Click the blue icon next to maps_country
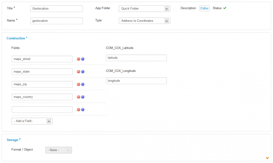The width and height of the screenshot is (273, 163). coord(83,97)
